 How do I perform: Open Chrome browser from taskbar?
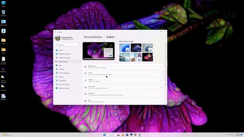135,135
